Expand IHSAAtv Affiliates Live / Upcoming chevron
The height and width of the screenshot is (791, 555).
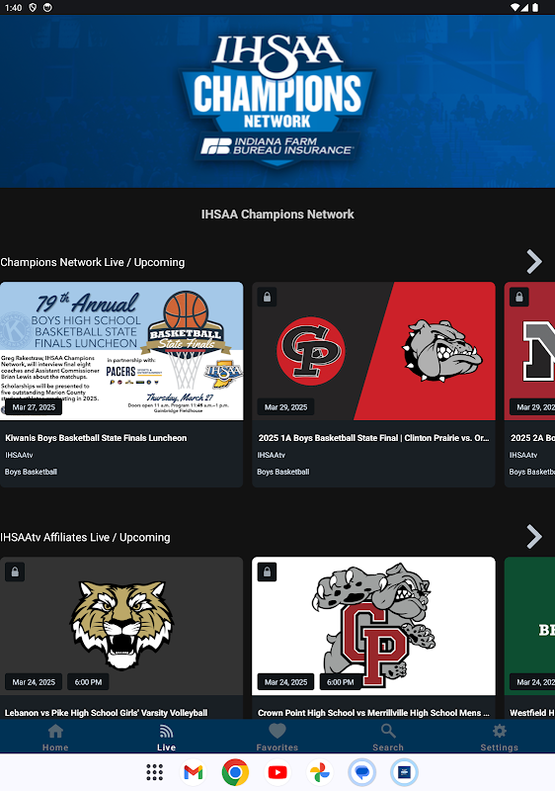(534, 536)
